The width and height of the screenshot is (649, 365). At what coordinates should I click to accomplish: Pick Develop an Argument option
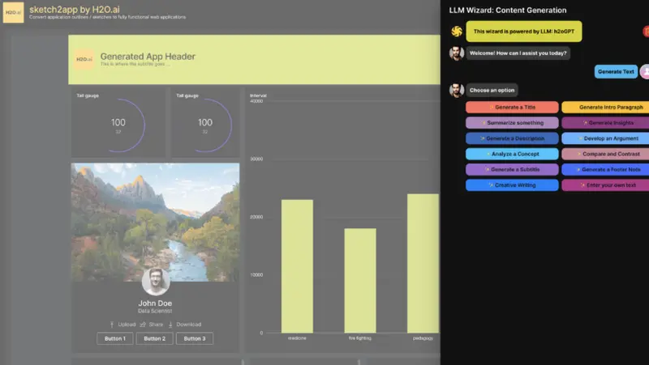coord(606,138)
